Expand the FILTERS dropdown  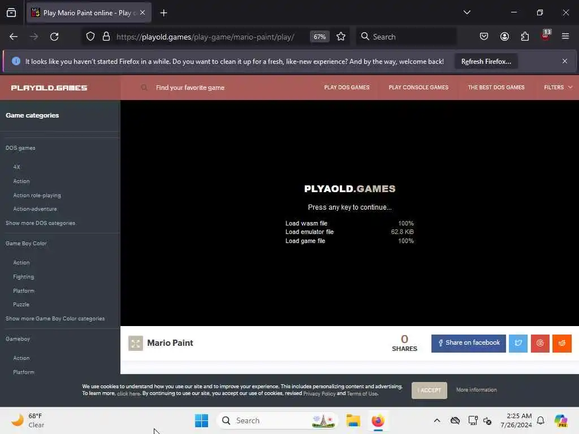click(558, 88)
